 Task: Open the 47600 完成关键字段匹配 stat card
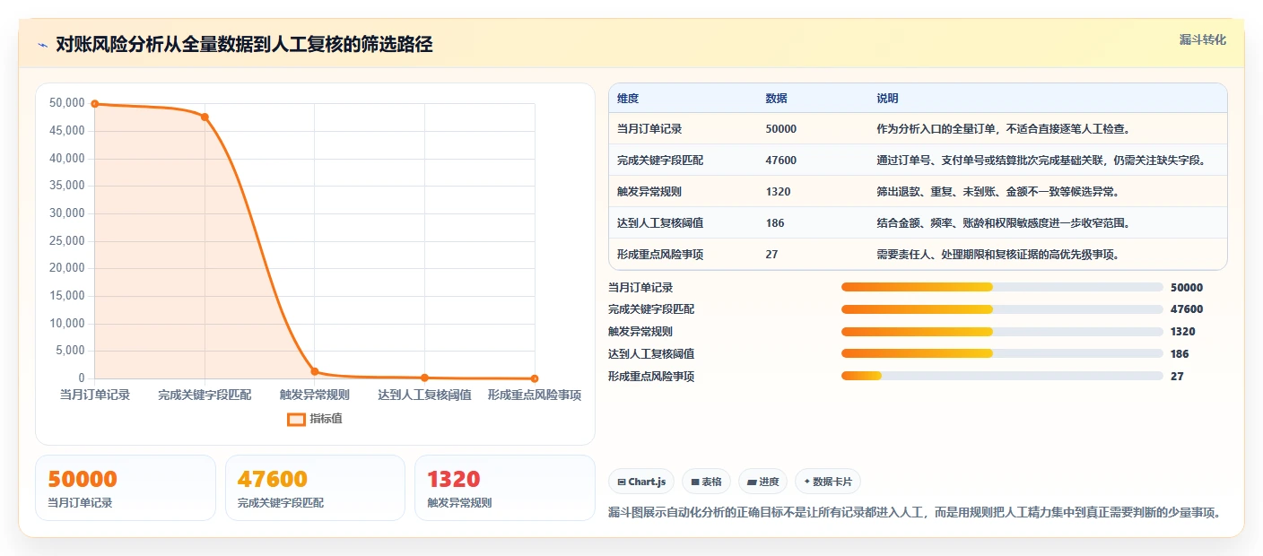click(315, 488)
